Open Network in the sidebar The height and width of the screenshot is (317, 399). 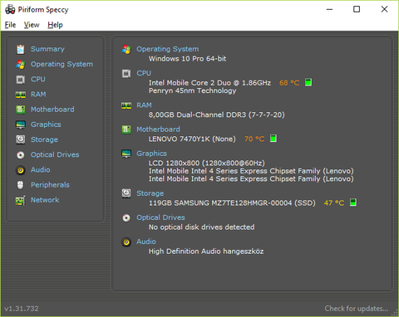(45, 200)
